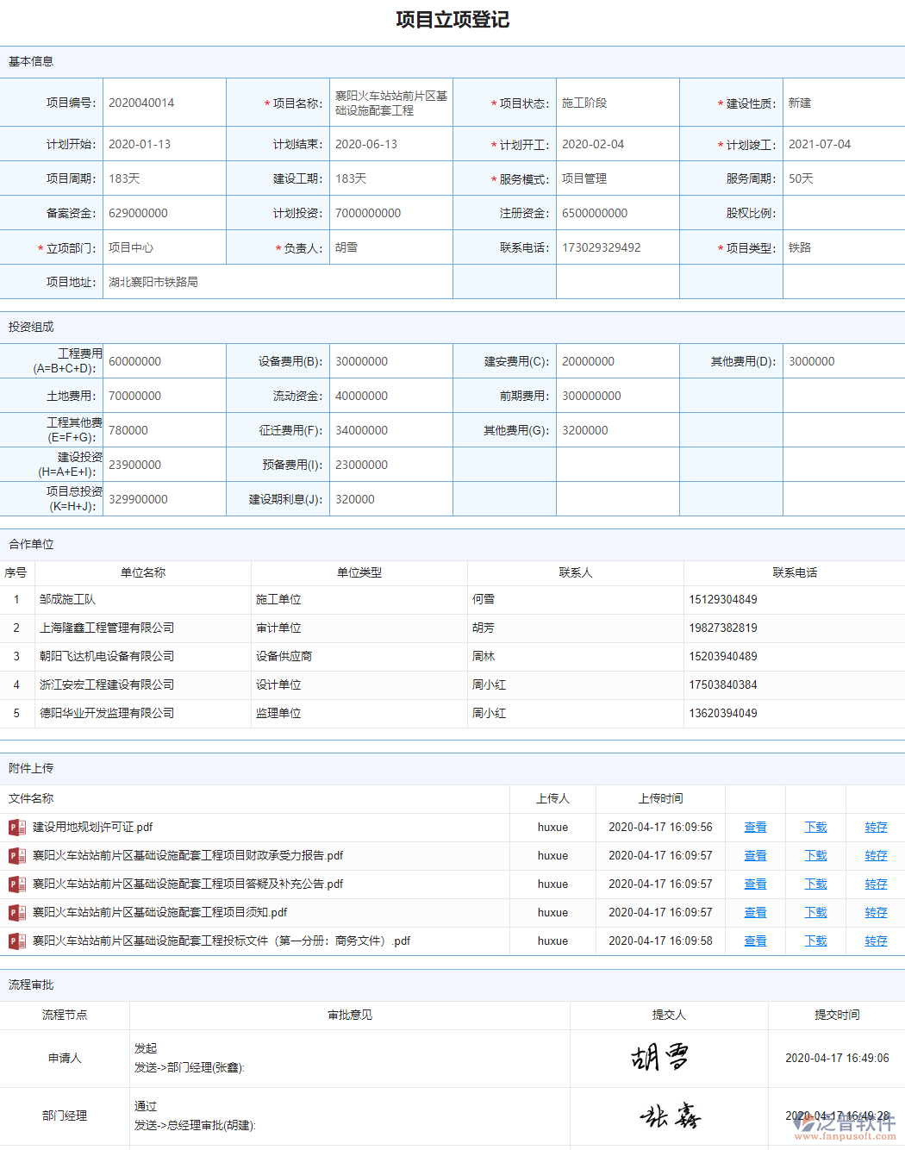
Task: Click 转存 on the 投标文件 row
Action: point(875,941)
